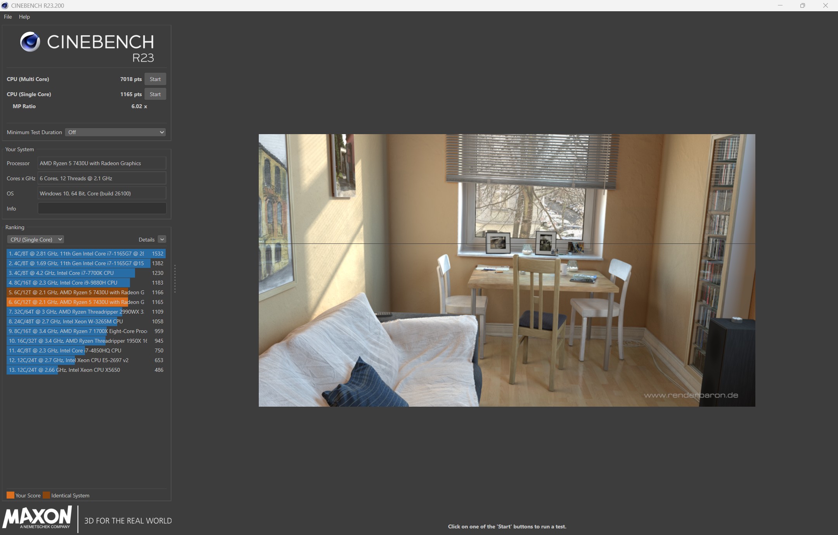Click the orange Your Score legend swatch

point(10,495)
